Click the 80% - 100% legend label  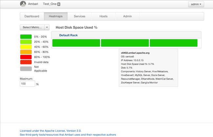coord(42,57)
